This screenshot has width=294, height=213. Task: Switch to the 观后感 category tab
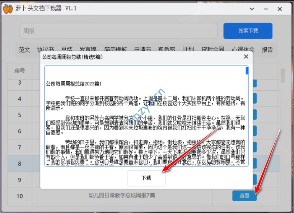point(167,49)
